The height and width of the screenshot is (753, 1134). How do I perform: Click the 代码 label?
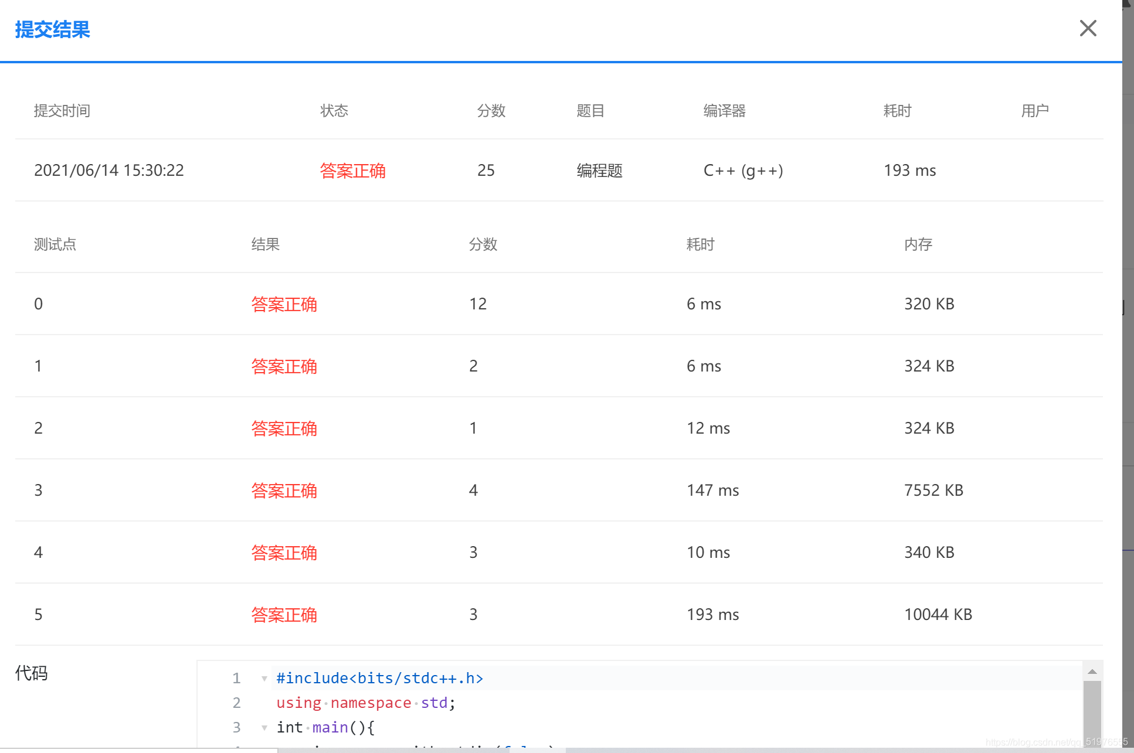coord(32,673)
